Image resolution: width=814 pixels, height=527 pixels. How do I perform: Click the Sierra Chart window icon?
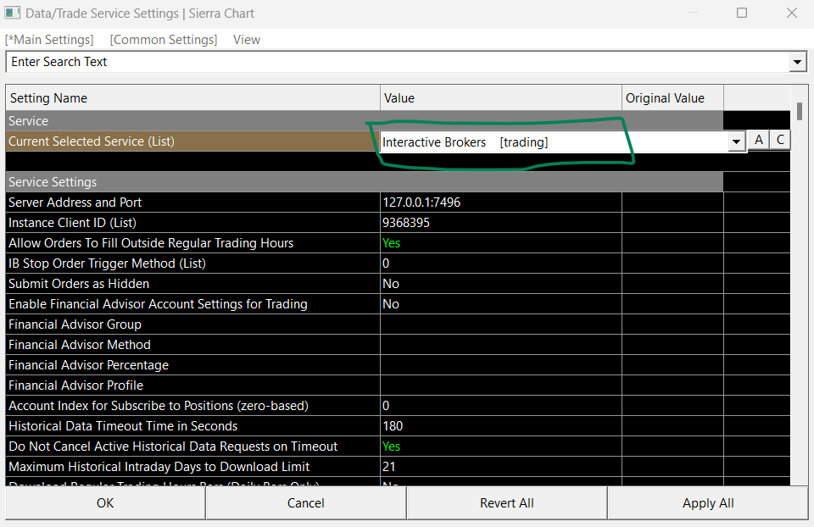(13, 13)
